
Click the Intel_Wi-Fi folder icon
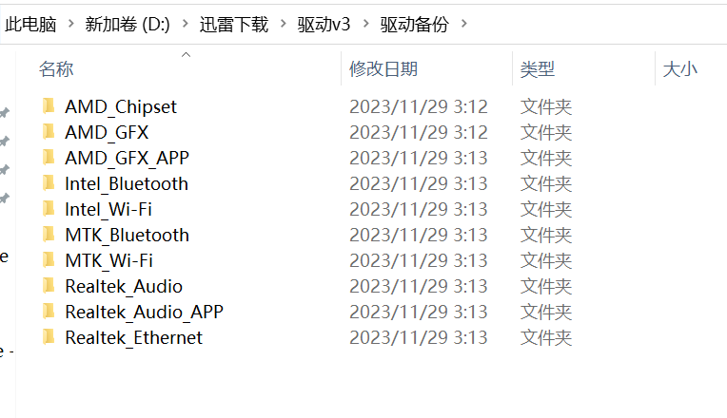pos(49,209)
